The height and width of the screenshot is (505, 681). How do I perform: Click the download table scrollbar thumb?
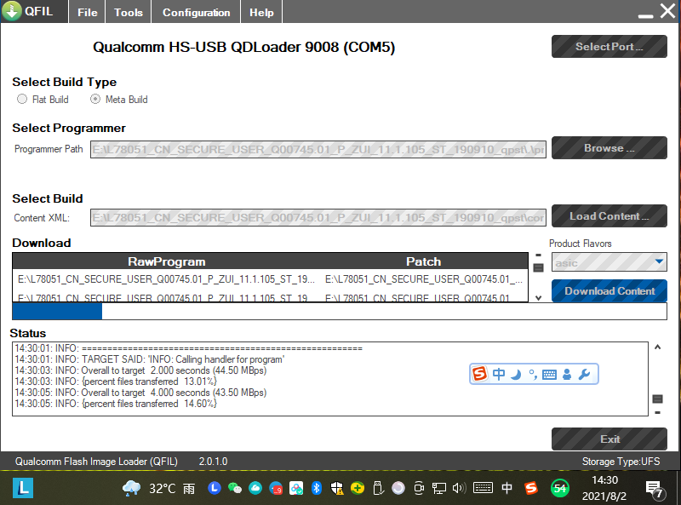coord(539,267)
